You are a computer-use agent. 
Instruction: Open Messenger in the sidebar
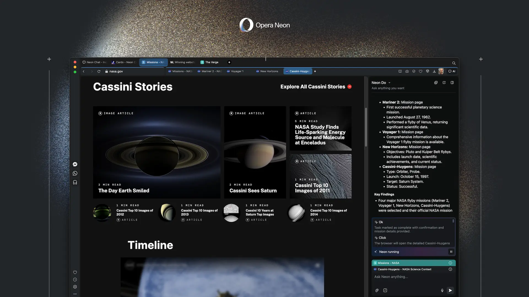(75, 164)
